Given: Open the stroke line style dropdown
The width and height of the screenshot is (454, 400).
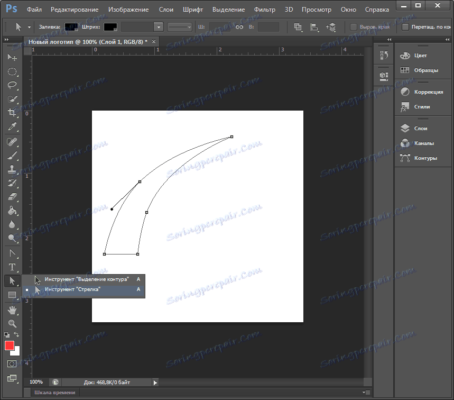Looking at the screenshot, I should click(x=180, y=27).
